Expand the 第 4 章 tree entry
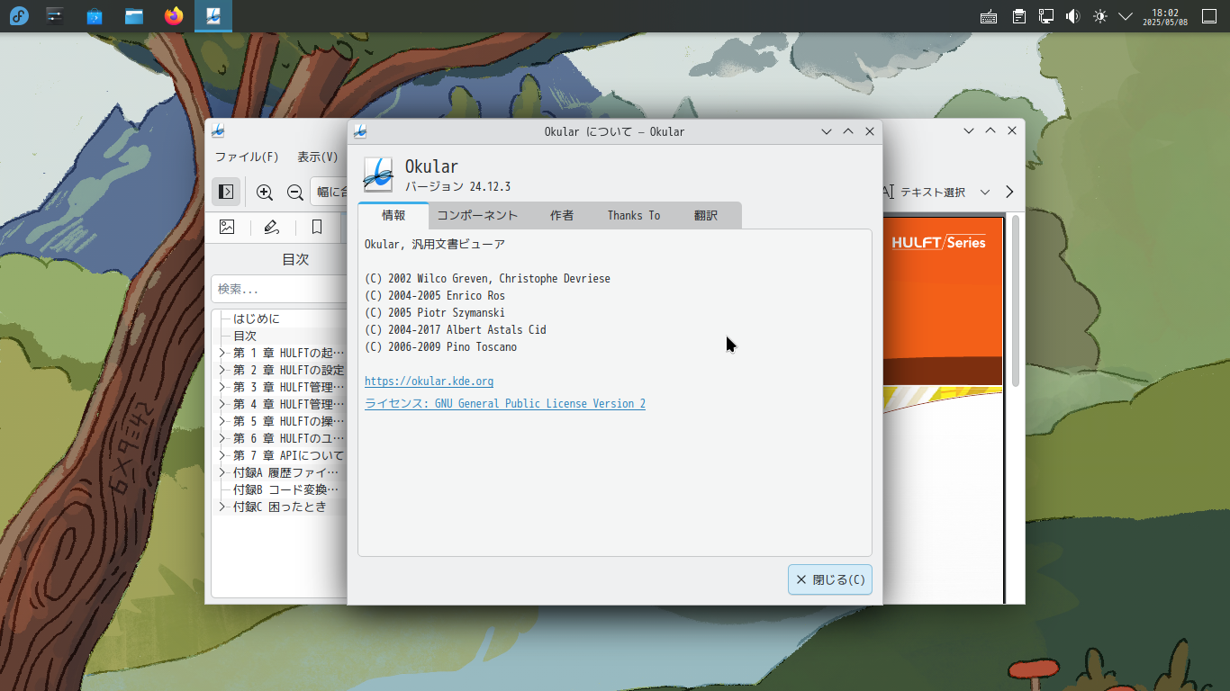 pos(222,405)
